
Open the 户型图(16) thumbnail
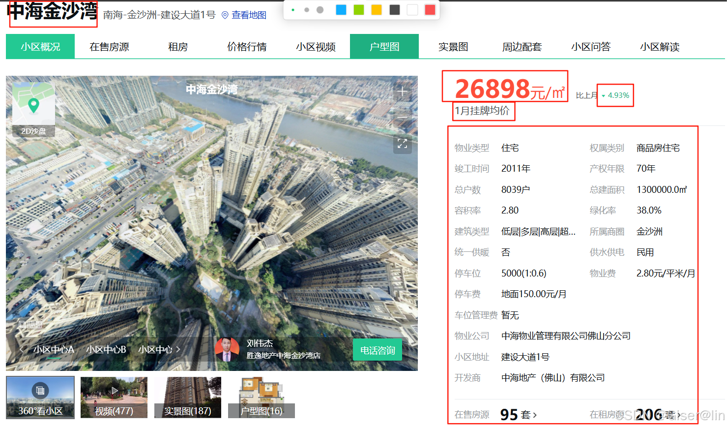pyautogui.click(x=262, y=397)
